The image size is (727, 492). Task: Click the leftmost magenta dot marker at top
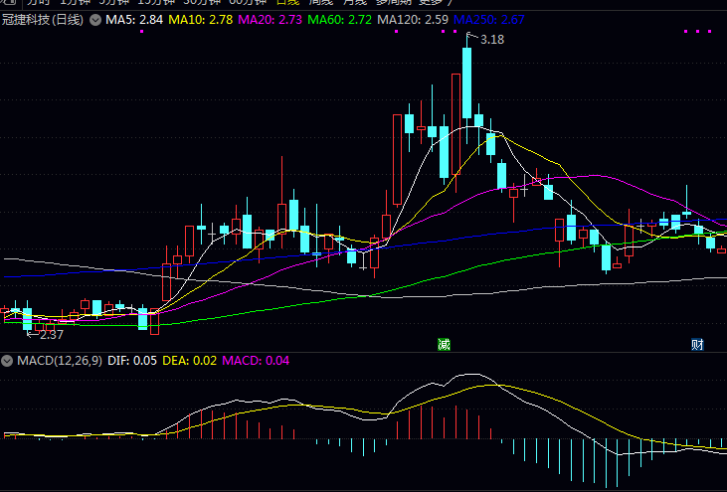pyautogui.click(x=142, y=32)
